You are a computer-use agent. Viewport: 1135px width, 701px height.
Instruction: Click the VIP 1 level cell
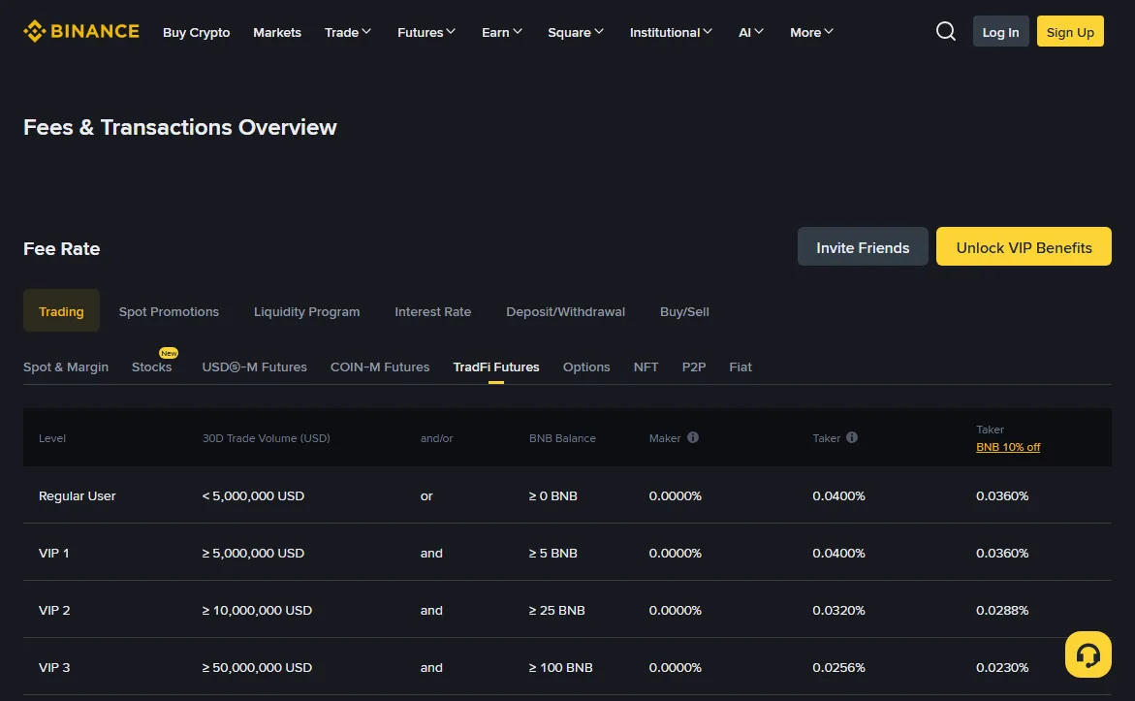pyautogui.click(x=53, y=553)
